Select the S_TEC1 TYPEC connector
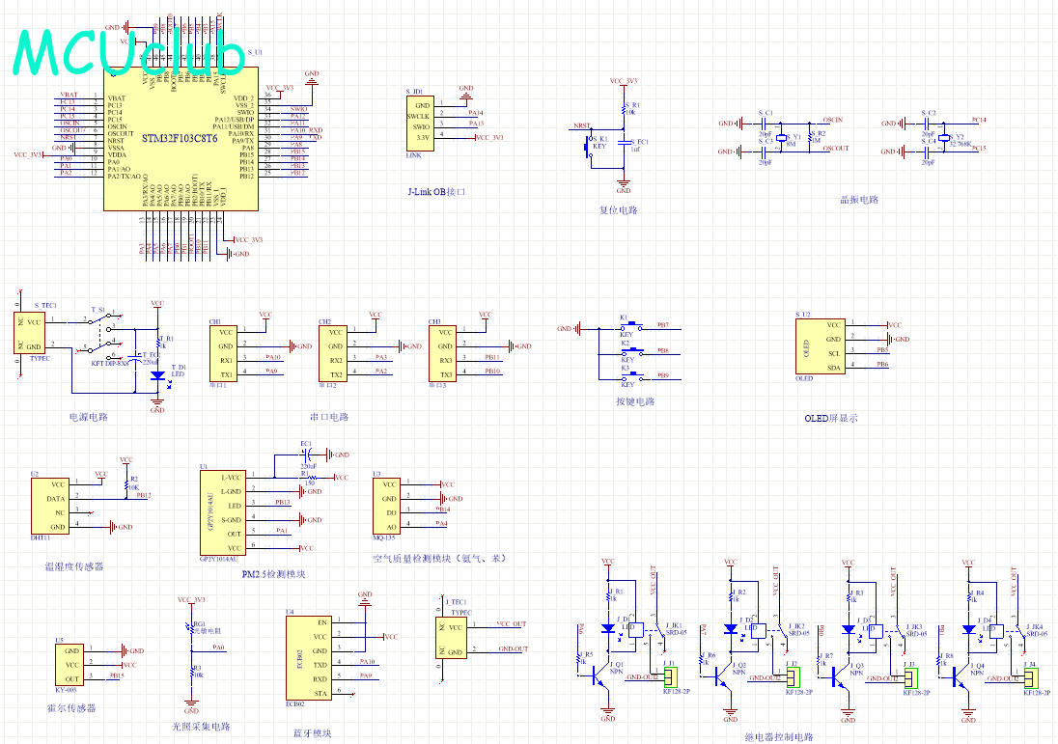The width and height of the screenshot is (1058, 744). click(x=30, y=333)
